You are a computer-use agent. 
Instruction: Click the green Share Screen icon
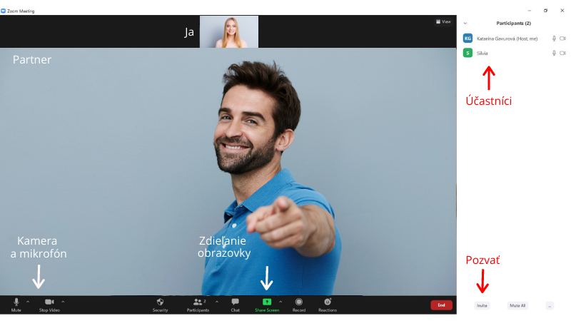click(x=267, y=302)
